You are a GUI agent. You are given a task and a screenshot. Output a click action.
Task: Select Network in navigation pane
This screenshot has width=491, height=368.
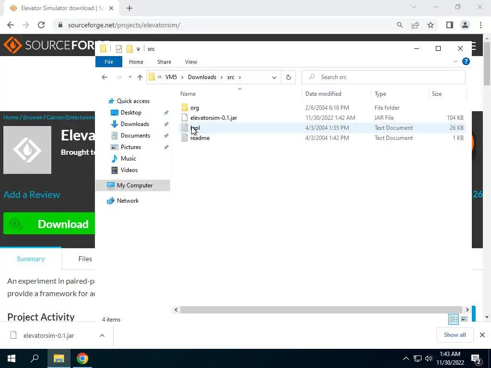(x=128, y=201)
